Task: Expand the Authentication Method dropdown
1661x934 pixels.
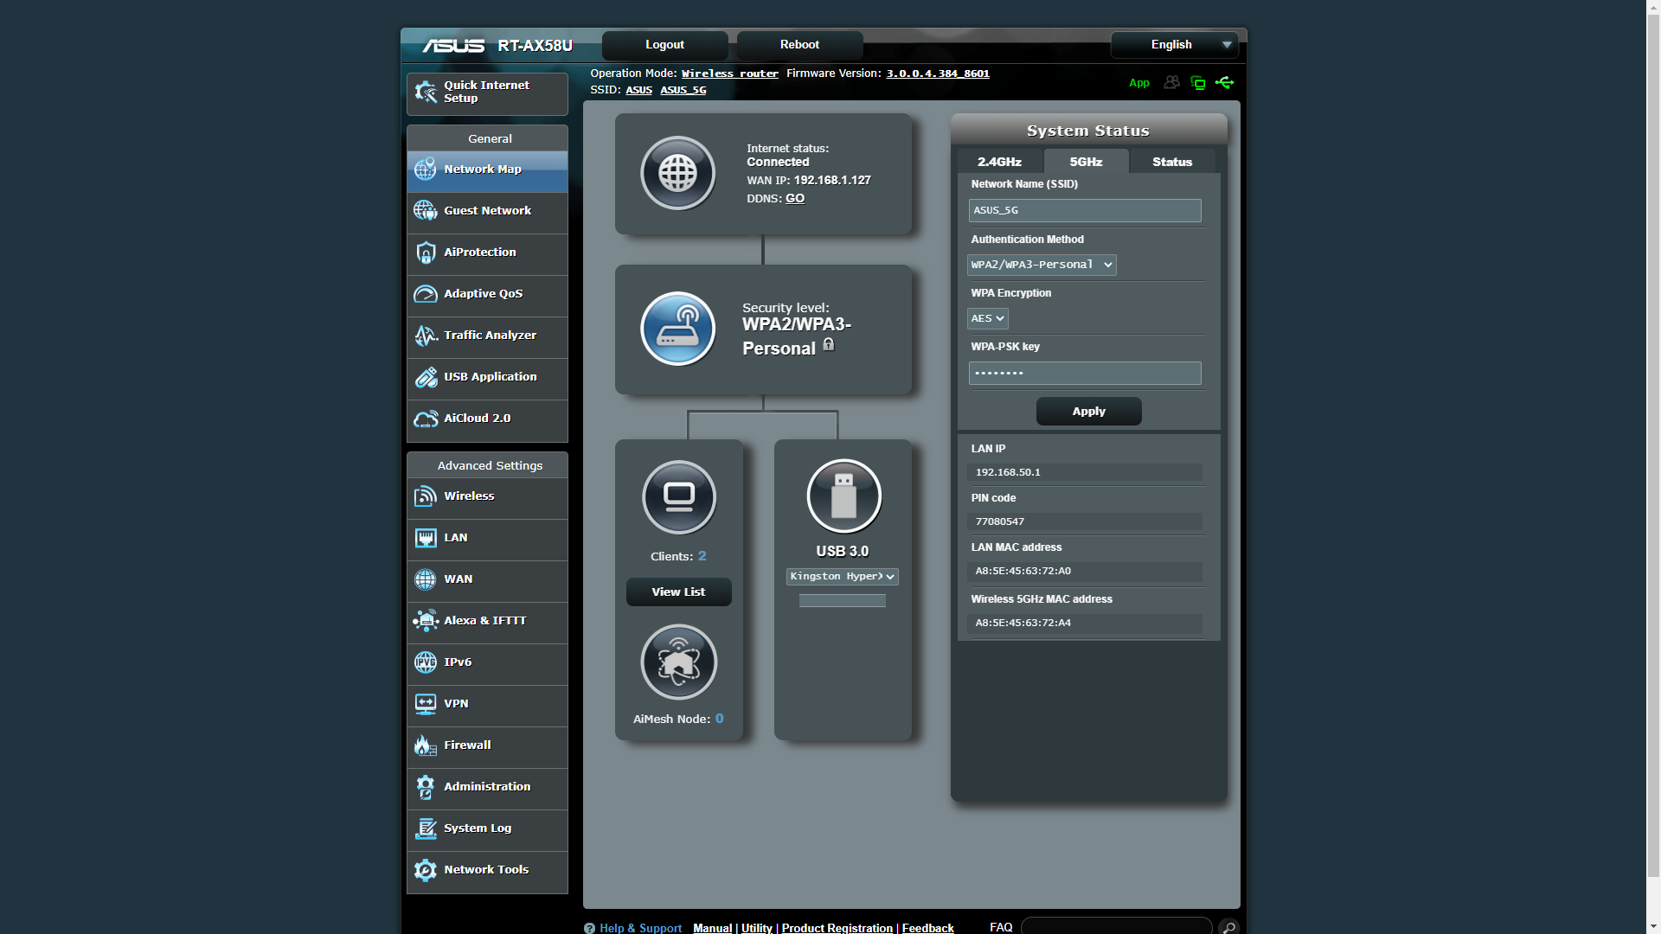Action: coord(1042,265)
